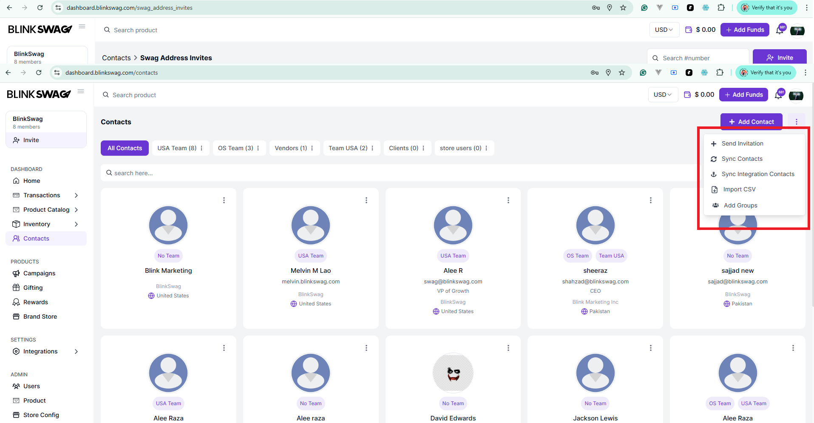Open kebab menu on David Edwards card
814x423 pixels.
[x=508, y=348]
